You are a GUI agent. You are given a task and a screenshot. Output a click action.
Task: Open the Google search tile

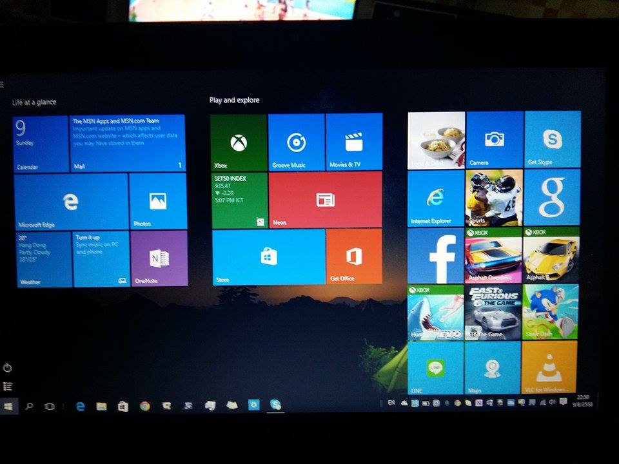552,197
